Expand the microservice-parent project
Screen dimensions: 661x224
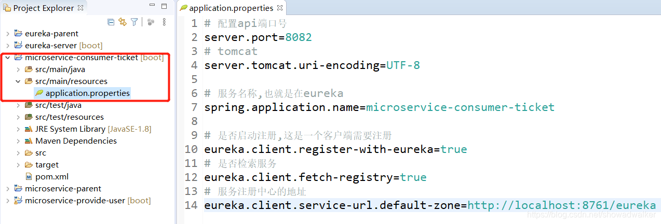(x=7, y=189)
